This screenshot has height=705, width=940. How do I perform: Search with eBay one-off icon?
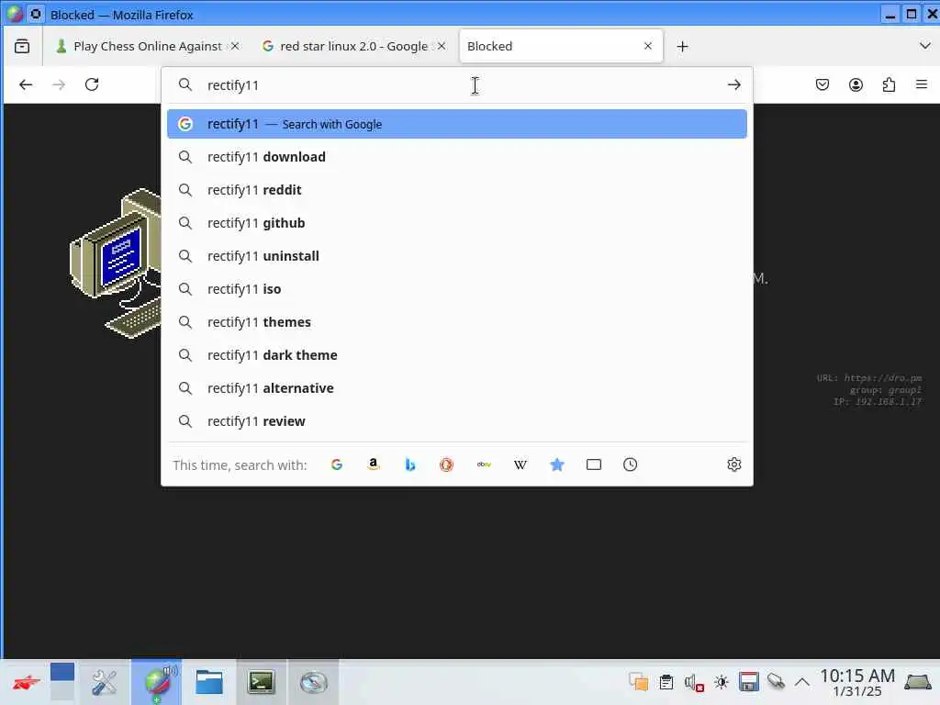[x=484, y=464]
